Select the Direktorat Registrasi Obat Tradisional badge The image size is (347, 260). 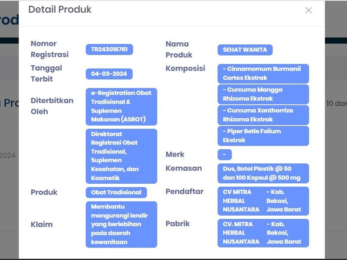[x=121, y=156]
